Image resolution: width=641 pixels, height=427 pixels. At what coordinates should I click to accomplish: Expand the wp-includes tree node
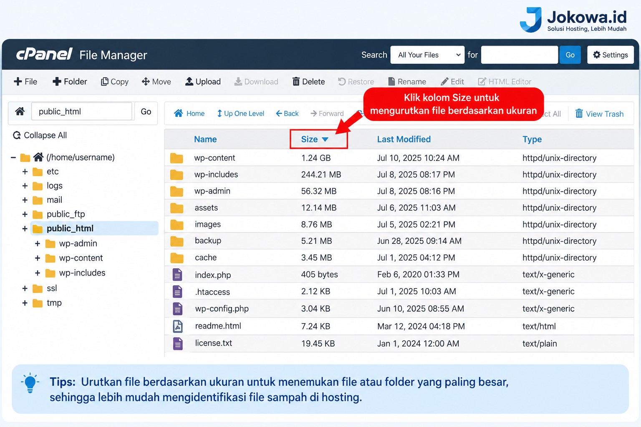coord(38,273)
